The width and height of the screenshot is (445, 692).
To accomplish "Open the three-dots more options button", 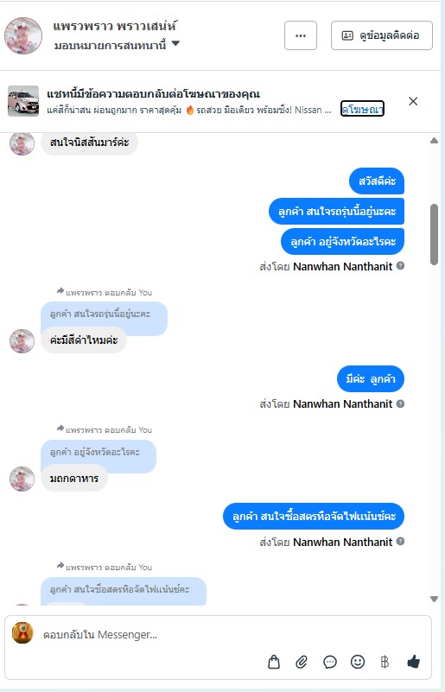I will [301, 35].
